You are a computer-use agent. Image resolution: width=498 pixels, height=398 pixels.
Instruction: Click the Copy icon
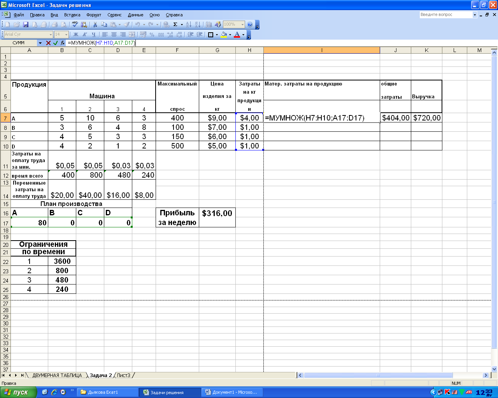pos(104,24)
